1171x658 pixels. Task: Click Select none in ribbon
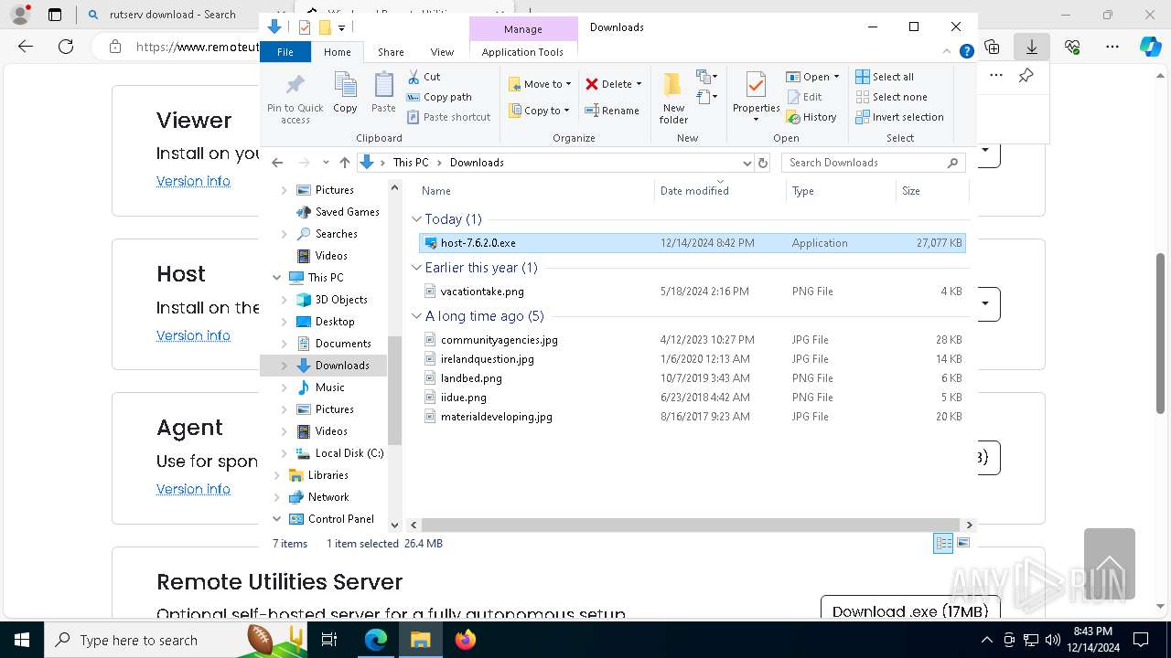click(x=891, y=97)
